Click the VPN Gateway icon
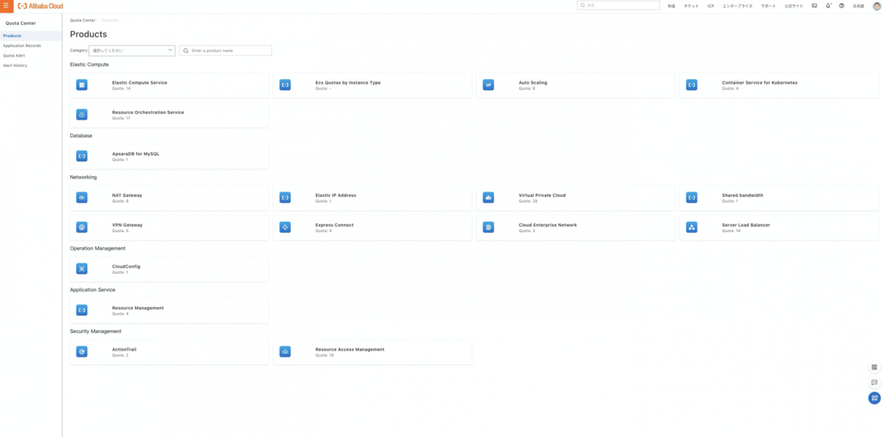The width and height of the screenshot is (882, 437). 82,227
